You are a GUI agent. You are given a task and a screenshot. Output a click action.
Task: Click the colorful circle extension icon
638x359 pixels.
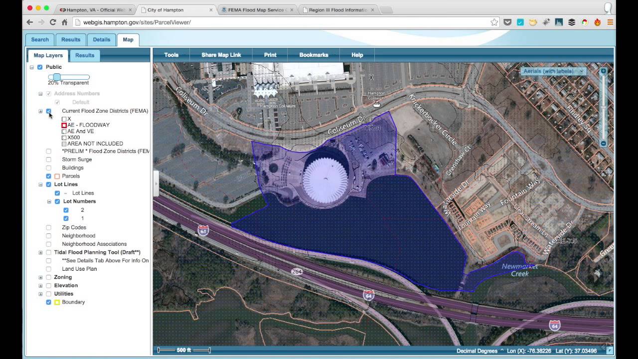[585, 22]
